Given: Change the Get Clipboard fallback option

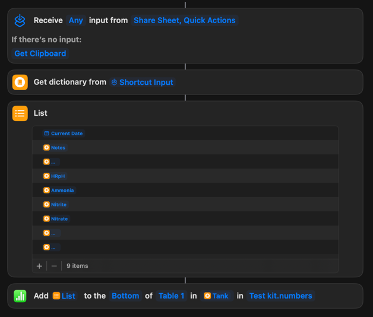Looking at the screenshot, I should pyautogui.click(x=40, y=53).
